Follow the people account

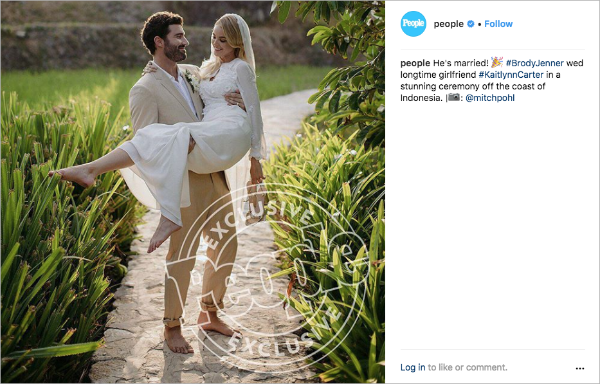coord(498,24)
